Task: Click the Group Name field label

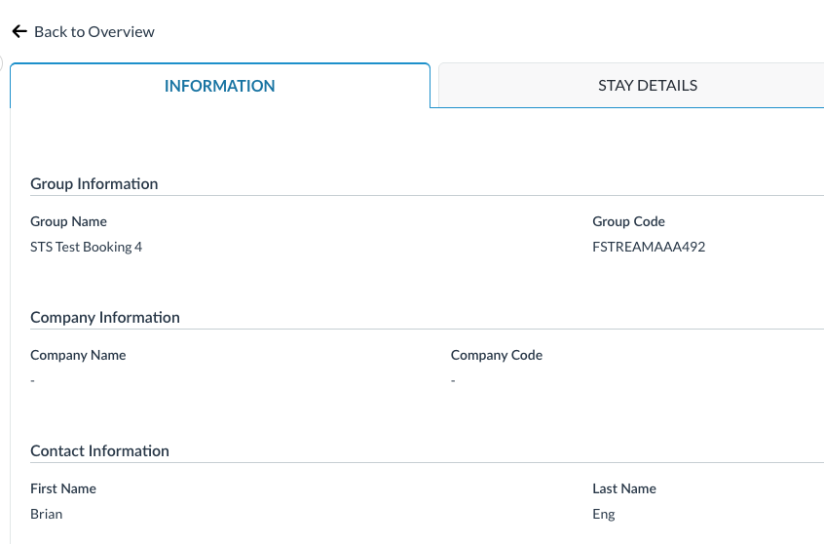Action: click(x=69, y=221)
